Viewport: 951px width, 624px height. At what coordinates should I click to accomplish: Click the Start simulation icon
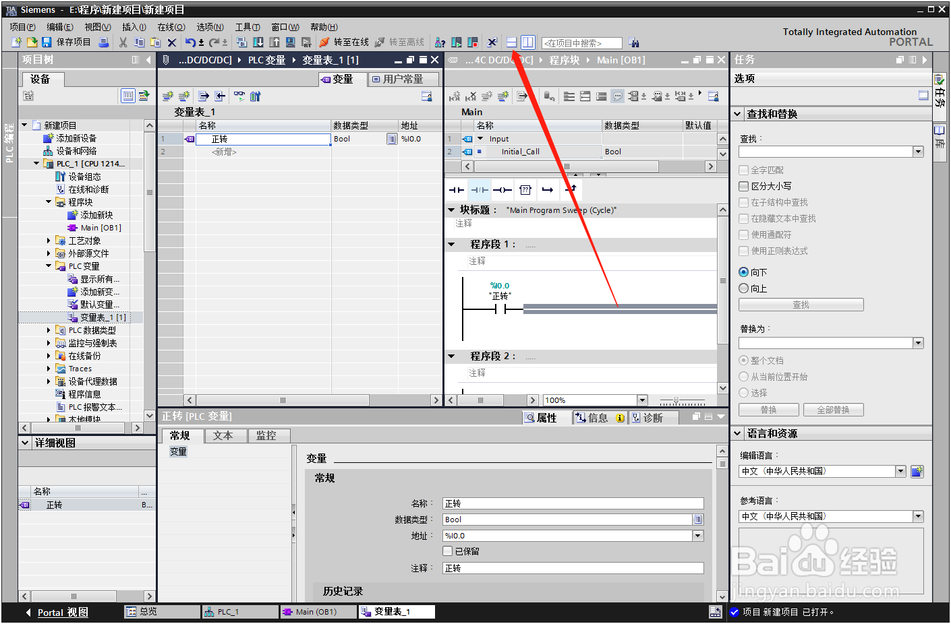(291, 42)
